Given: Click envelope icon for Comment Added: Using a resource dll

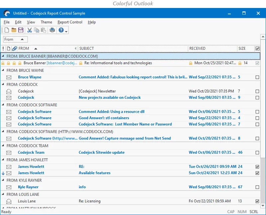Looking at the screenshot, I should click(x=9, y=112).
